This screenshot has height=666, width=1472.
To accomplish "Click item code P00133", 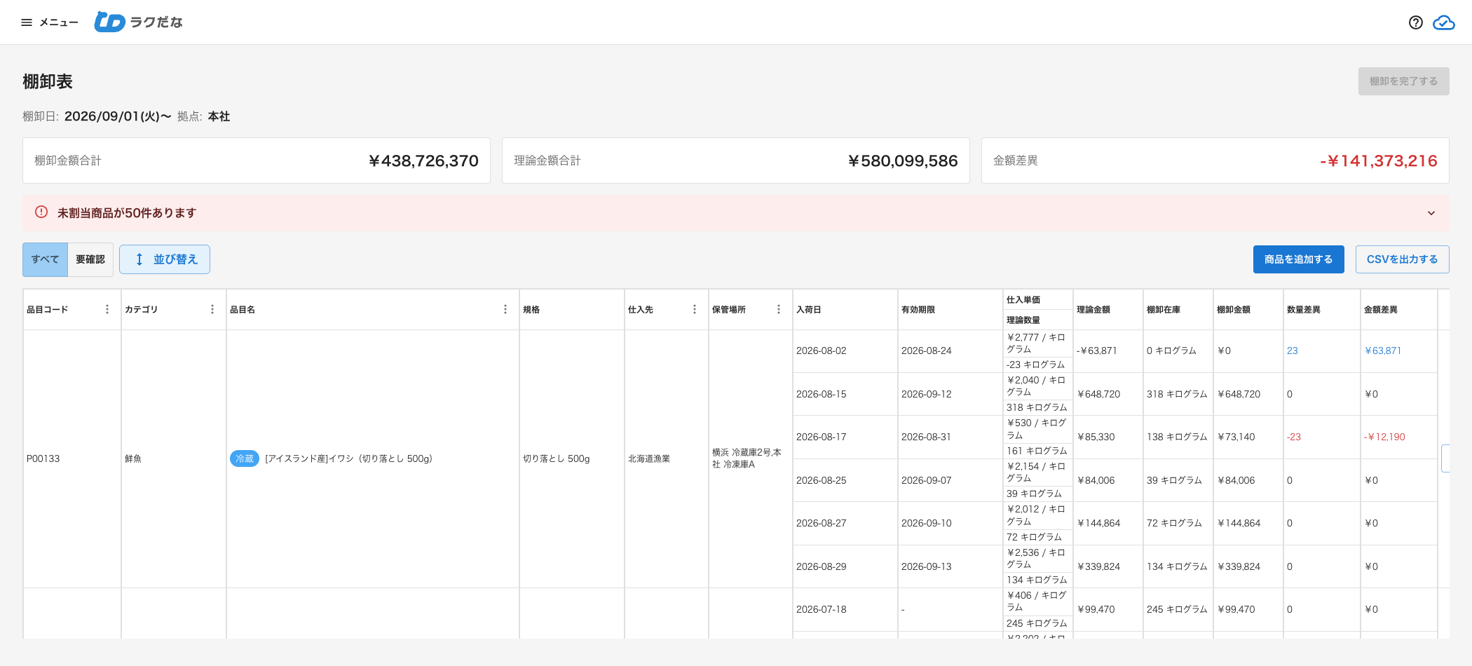I will pos(43,458).
